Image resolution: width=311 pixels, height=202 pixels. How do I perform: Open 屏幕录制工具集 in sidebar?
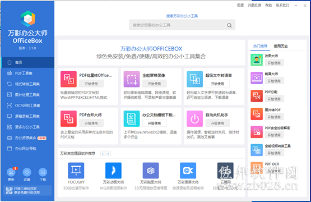tap(27, 116)
